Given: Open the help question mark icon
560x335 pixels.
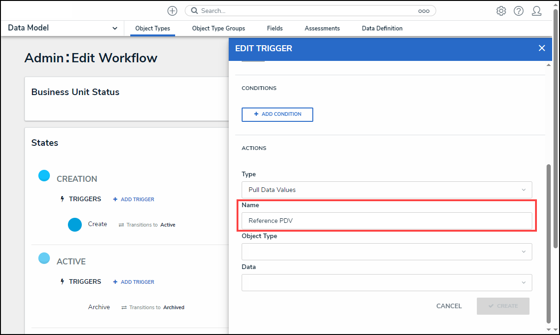Looking at the screenshot, I should tap(518, 11).
